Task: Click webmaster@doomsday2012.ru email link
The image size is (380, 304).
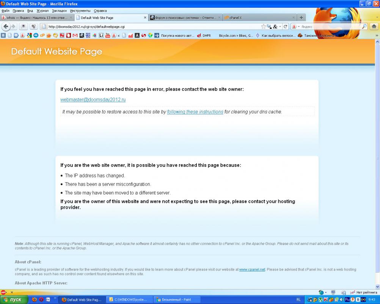Action: click(93, 100)
